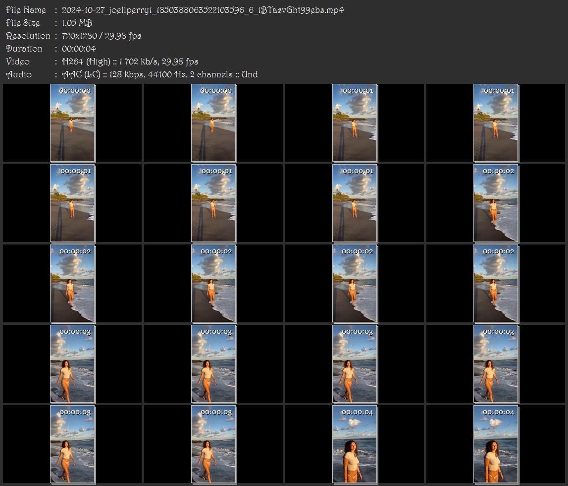
Task: Open row three's first thumbnail stamped 00:00:02
Action: [72, 284]
